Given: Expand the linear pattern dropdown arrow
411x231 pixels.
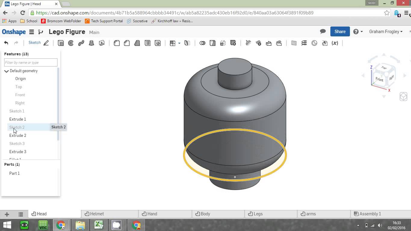Looking at the screenshot, I should click(179, 43).
